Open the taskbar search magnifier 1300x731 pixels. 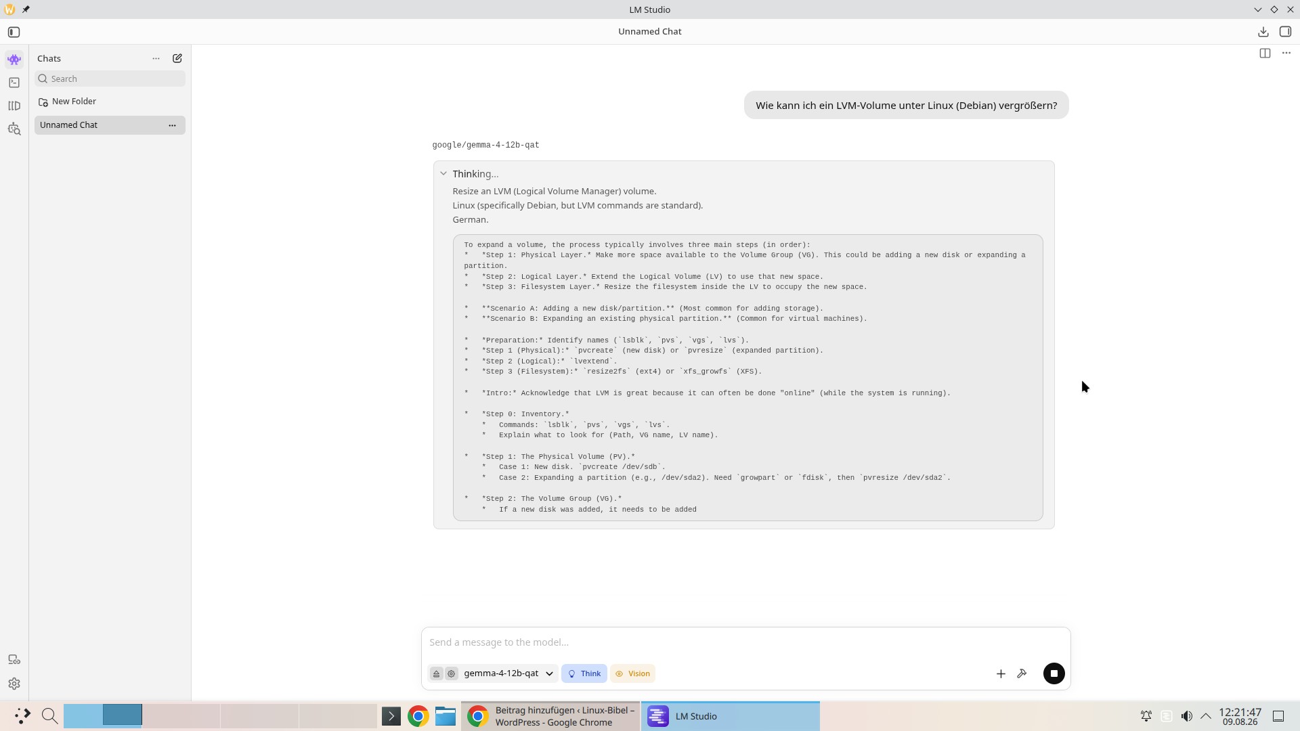point(49,716)
